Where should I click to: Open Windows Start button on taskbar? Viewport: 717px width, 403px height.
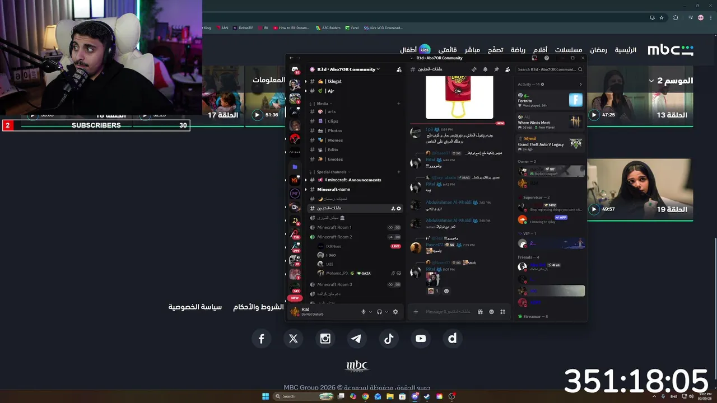click(x=266, y=396)
